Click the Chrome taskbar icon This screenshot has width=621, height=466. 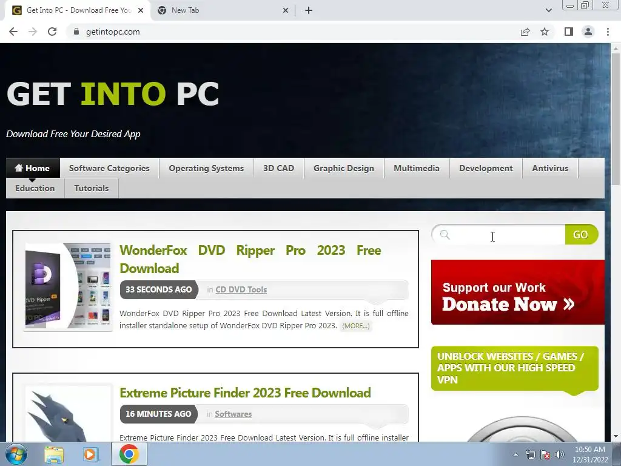tap(129, 454)
